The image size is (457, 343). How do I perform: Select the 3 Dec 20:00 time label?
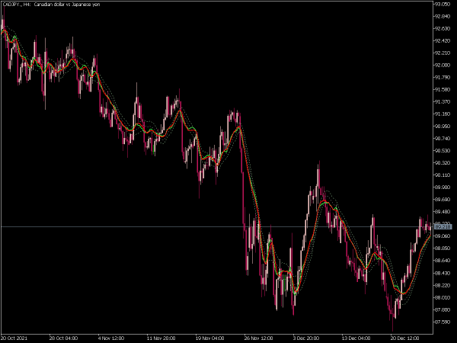click(x=306, y=338)
